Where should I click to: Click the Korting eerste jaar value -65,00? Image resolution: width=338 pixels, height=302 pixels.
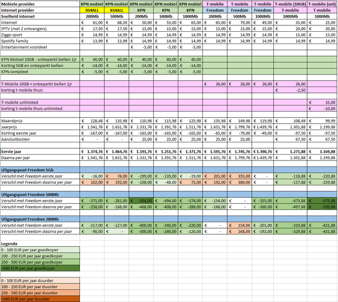[215, 133]
